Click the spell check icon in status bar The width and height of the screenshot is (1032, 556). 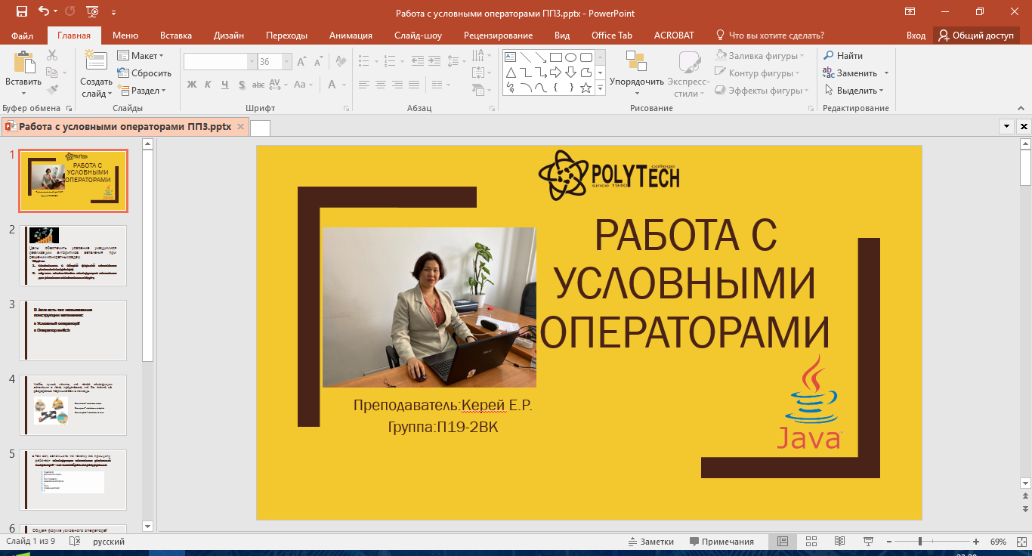point(75,542)
